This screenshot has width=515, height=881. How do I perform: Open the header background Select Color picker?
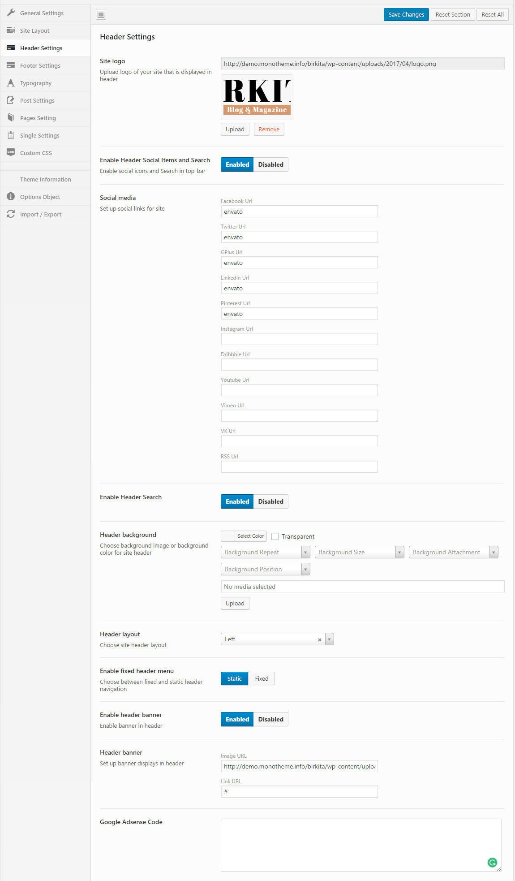click(244, 536)
